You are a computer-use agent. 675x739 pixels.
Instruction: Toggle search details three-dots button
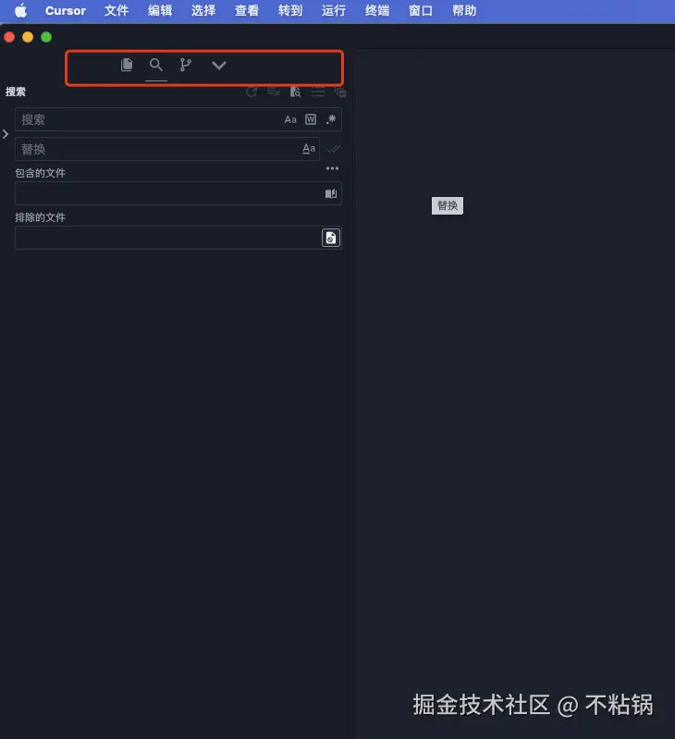(332, 168)
